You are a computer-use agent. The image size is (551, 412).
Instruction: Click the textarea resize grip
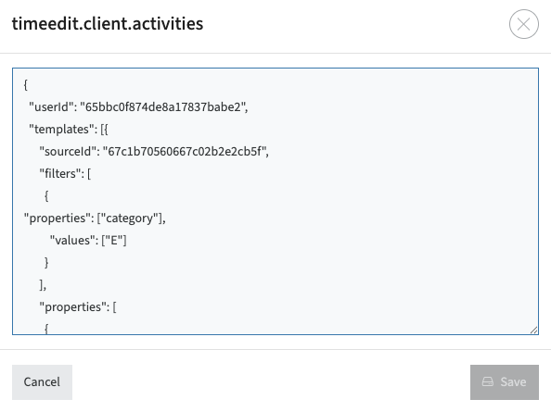[533, 330]
